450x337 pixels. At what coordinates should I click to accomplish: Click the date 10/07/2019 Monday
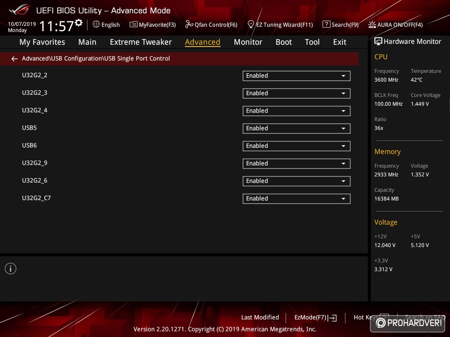[x=22, y=27]
